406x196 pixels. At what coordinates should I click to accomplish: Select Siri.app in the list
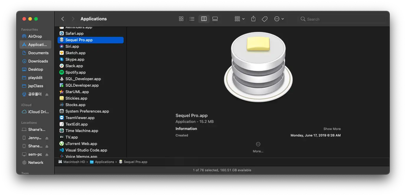coord(91,46)
